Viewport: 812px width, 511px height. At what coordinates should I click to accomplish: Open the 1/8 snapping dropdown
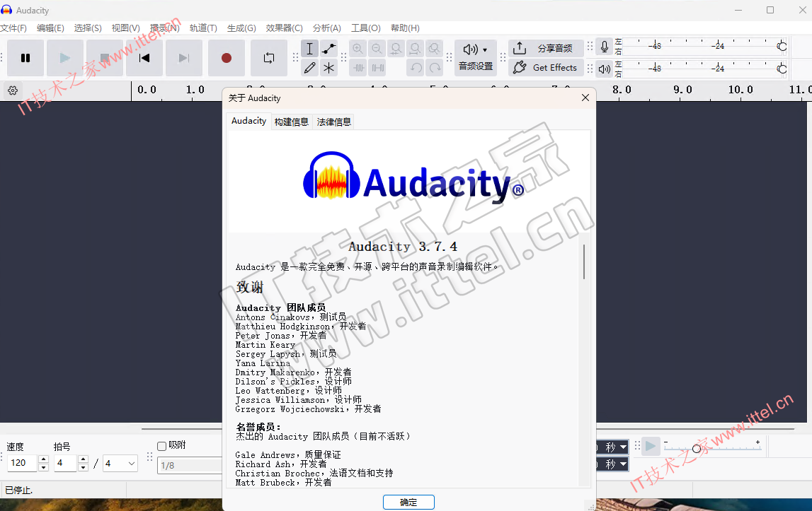190,466
